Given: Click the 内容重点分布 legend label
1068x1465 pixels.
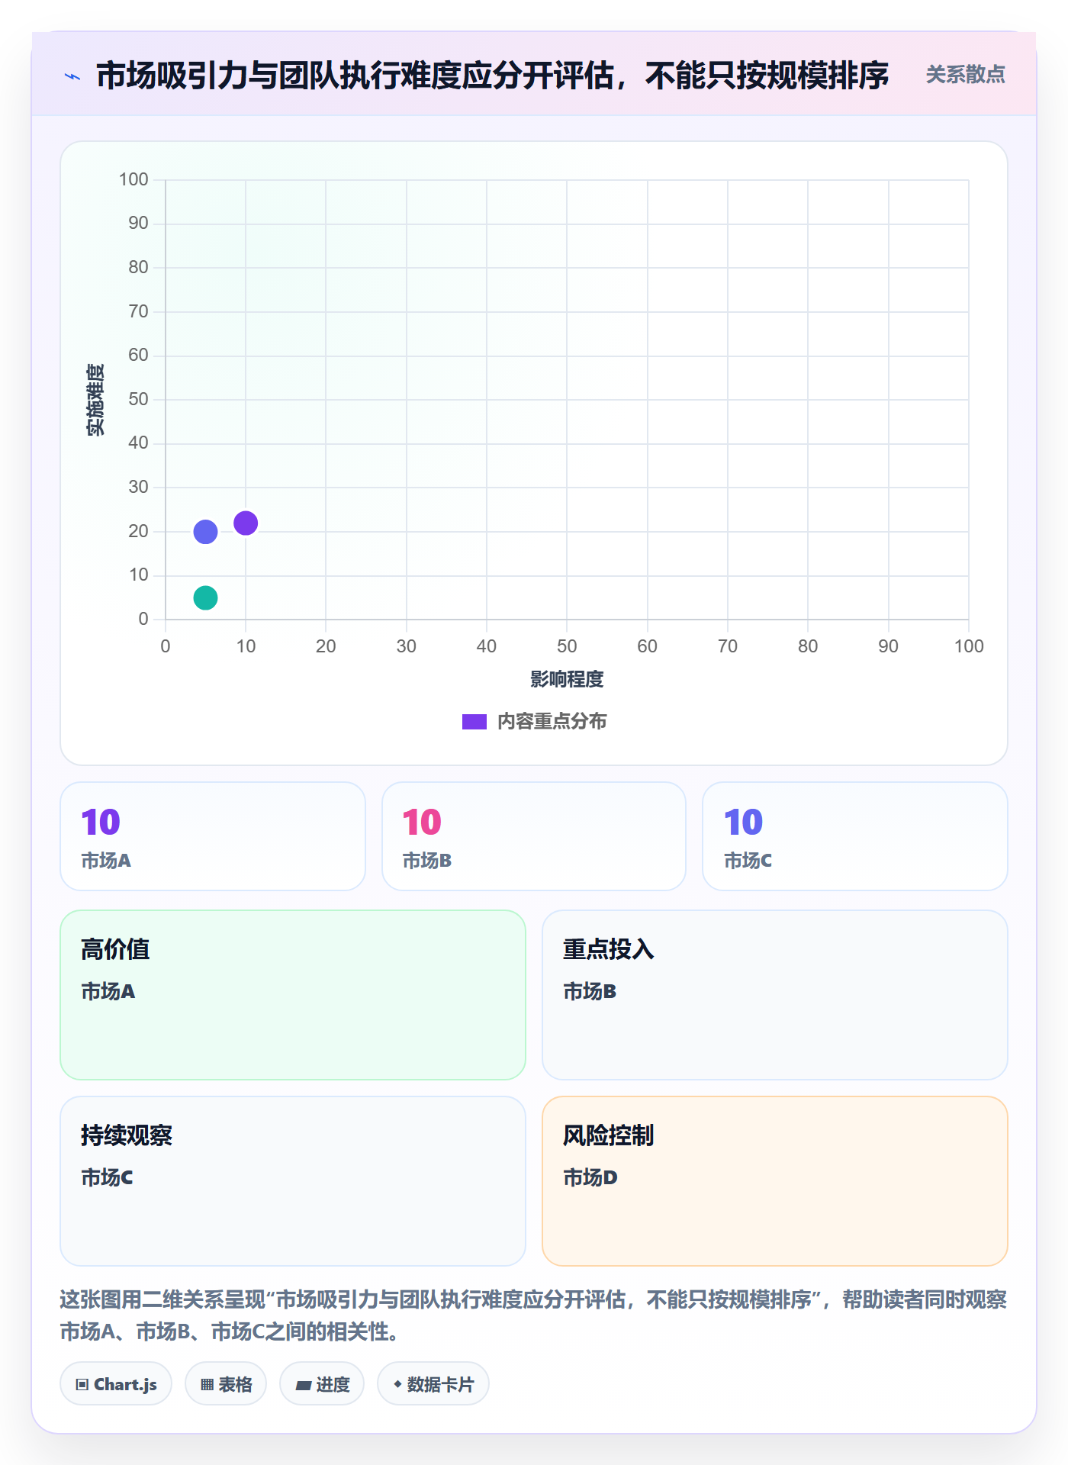Looking at the screenshot, I should point(552,722).
